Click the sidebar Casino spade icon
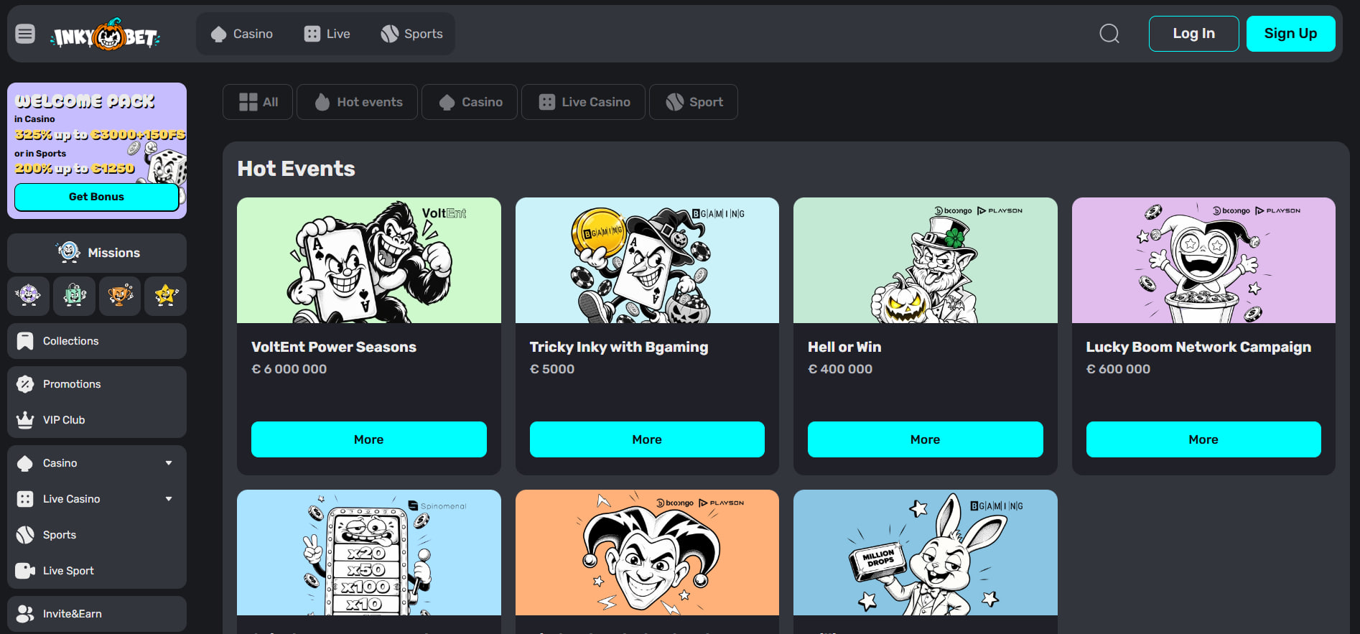 tap(25, 463)
